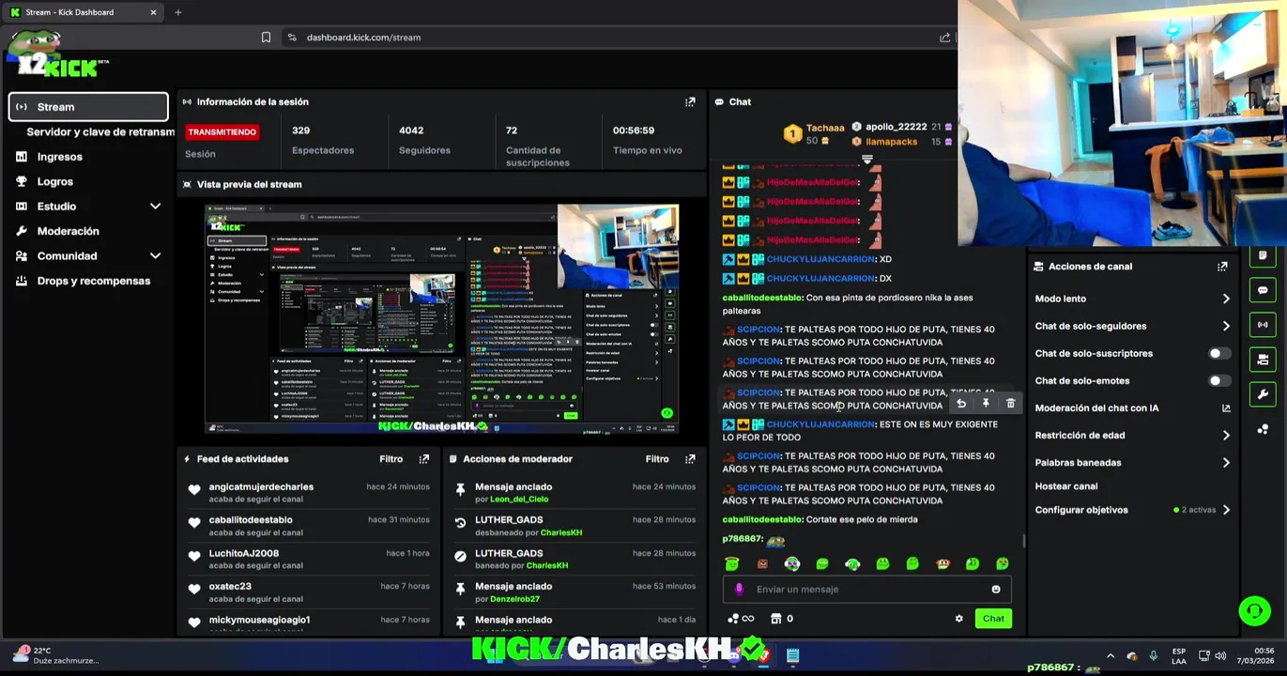Expand the Comunidad sidebar section
This screenshot has height=676, width=1287.
point(155,256)
